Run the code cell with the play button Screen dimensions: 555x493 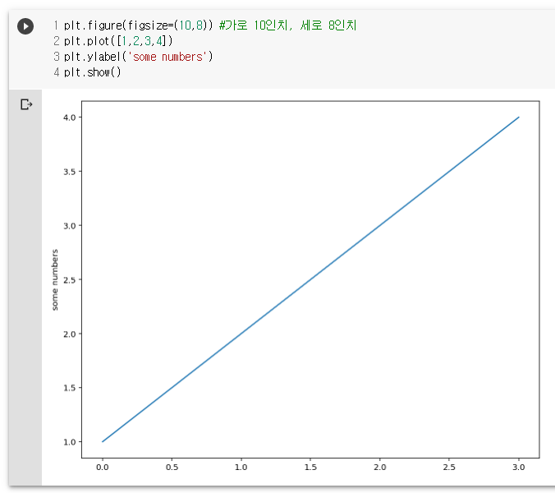coord(25,26)
